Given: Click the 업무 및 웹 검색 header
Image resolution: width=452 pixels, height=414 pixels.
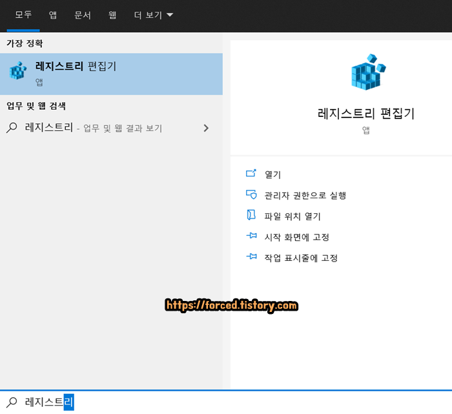Looking at the screenshot, I should click(x=36, y=106).
